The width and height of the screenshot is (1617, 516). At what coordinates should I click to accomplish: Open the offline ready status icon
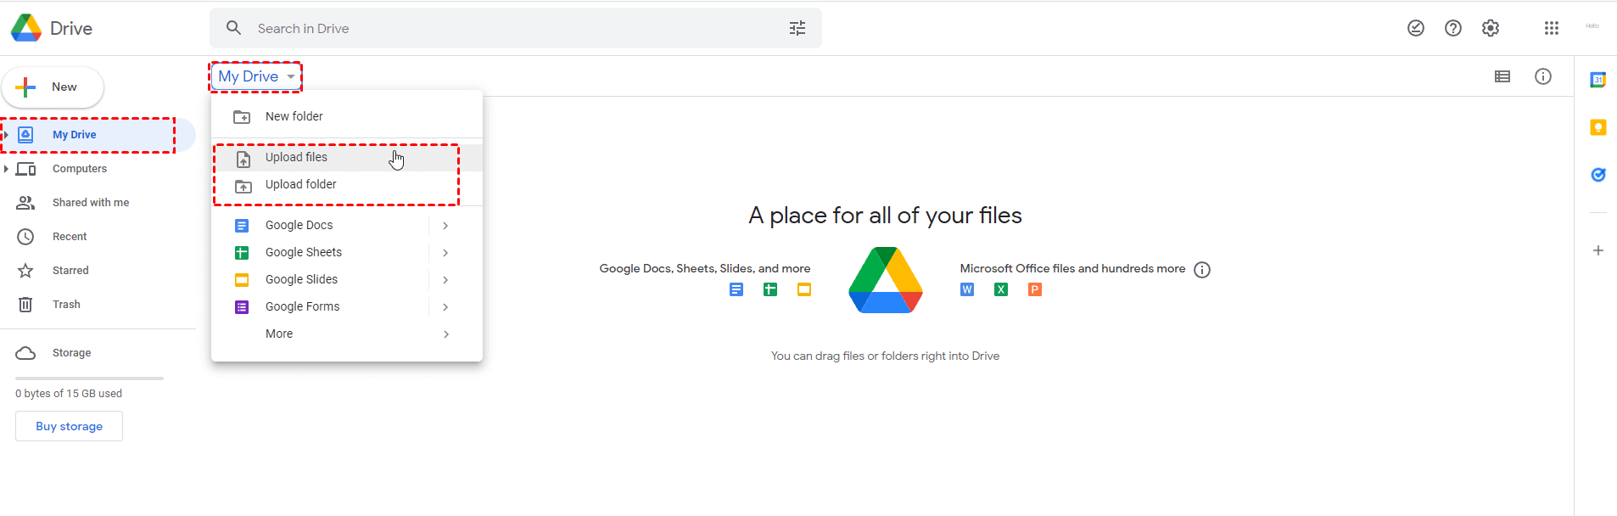tap(1416, 28)
